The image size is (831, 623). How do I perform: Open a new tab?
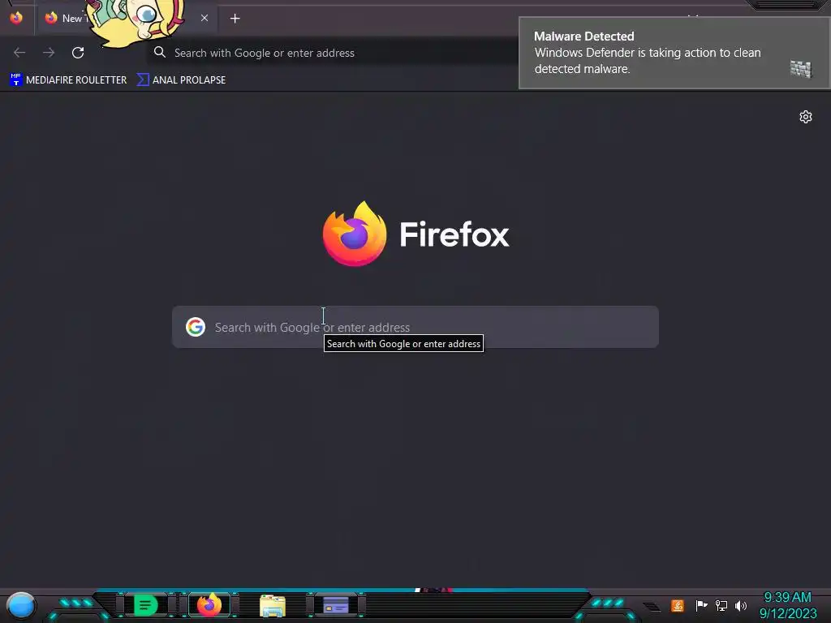click(235, 19)
